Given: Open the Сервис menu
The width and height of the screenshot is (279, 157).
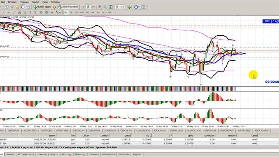Looking at the screenshot, I should (35, 2).
